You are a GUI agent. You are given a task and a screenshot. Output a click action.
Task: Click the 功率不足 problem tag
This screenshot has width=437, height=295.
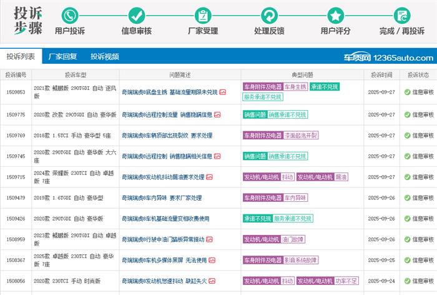[x=346, y=281]
